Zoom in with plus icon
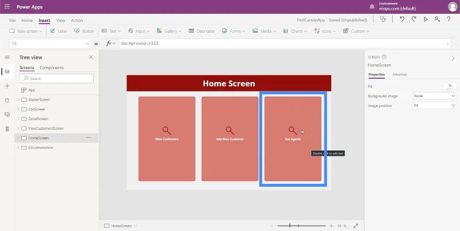 [x=332, y=226]
